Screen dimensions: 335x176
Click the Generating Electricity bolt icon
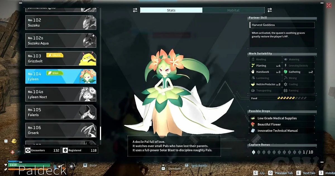click(x=286, y=66)
